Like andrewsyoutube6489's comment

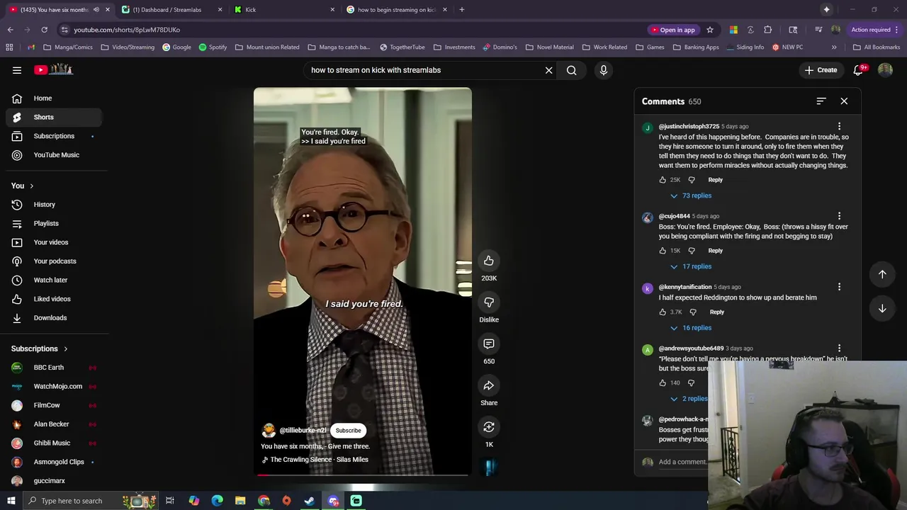[663, 383]
